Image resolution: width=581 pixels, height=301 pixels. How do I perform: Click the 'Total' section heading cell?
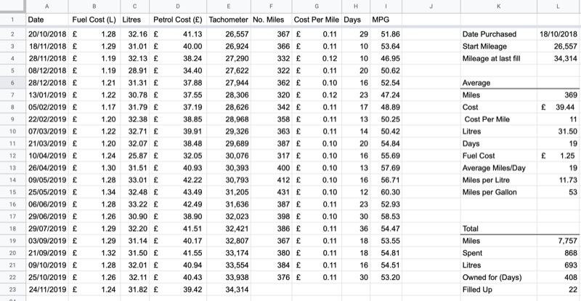[499, 228]
